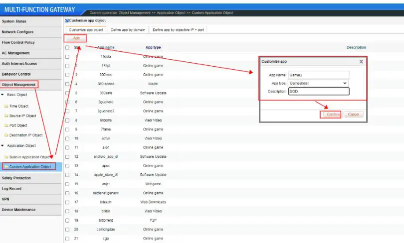The height and width of the screenshot is (243, 404).
Task: Select Destination IP Object in the tree
Action: point(26,135)
